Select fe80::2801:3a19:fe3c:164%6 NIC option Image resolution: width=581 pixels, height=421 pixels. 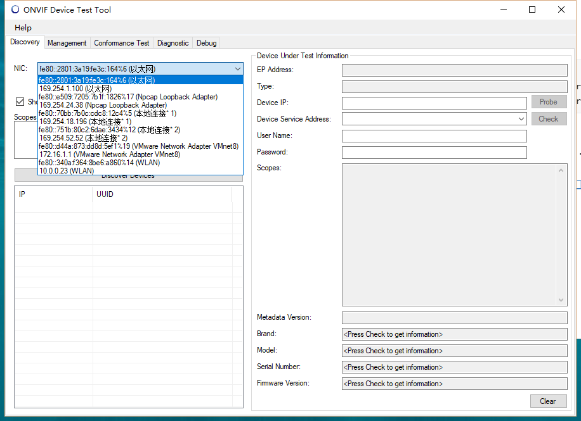pos(141,80)
